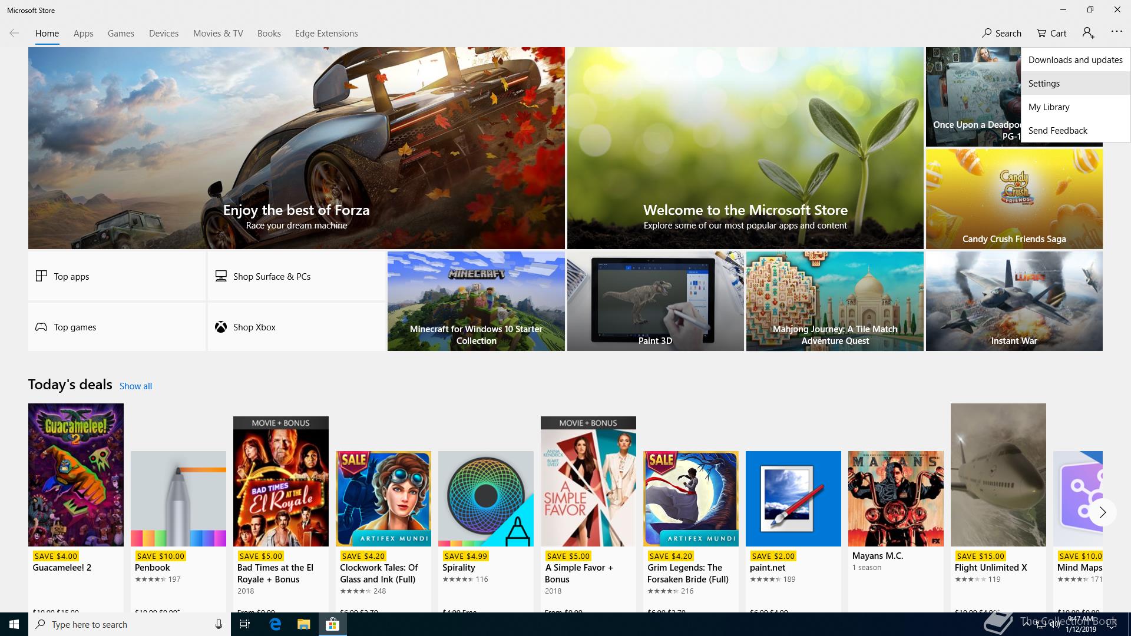Open the Shop Surface & PCs tile
Image resolution: width=1131 pixels, height=636 pixels.
pyautogui.click(x=296, y=276)
